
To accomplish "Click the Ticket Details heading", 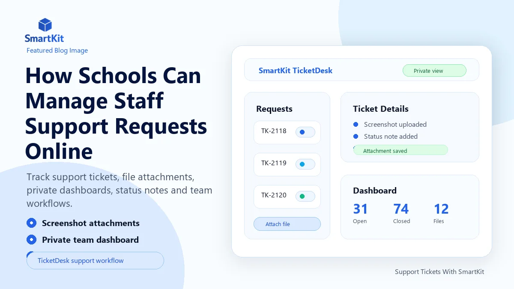I will tap(381, 109).
